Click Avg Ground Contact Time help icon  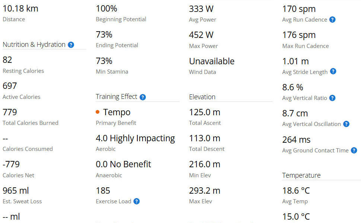(354, 151)
